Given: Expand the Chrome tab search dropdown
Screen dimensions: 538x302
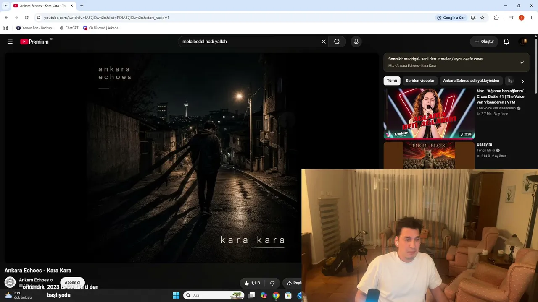Looking at the screenshot, I should tap(5, 6).
